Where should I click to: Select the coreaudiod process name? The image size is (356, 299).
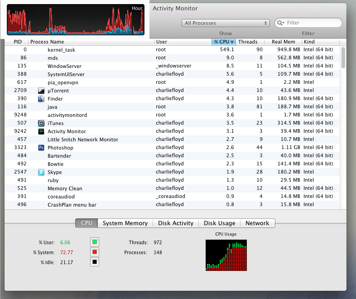(61, 197)
